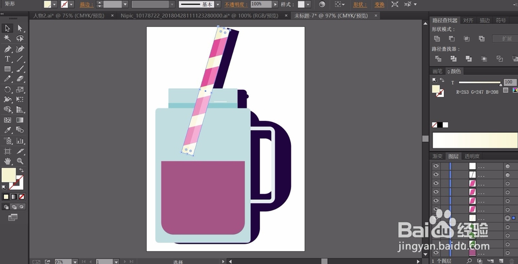Hide the purple-thumbnail bottom layer
This screenshot has height=264, width=518.
[436, 253]
